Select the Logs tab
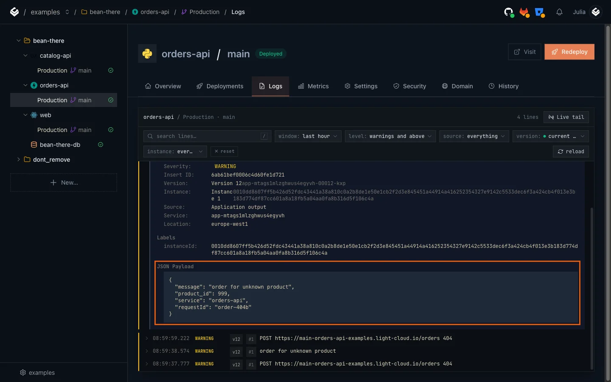The height and width of the screenshot is (382, 611). [x=270, y=86]
